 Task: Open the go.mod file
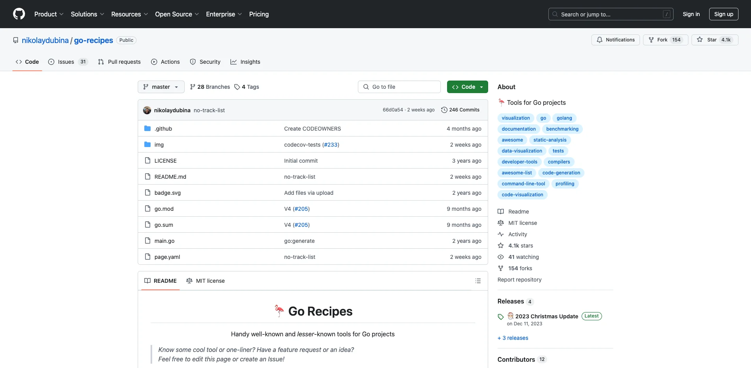click(164, 209)
